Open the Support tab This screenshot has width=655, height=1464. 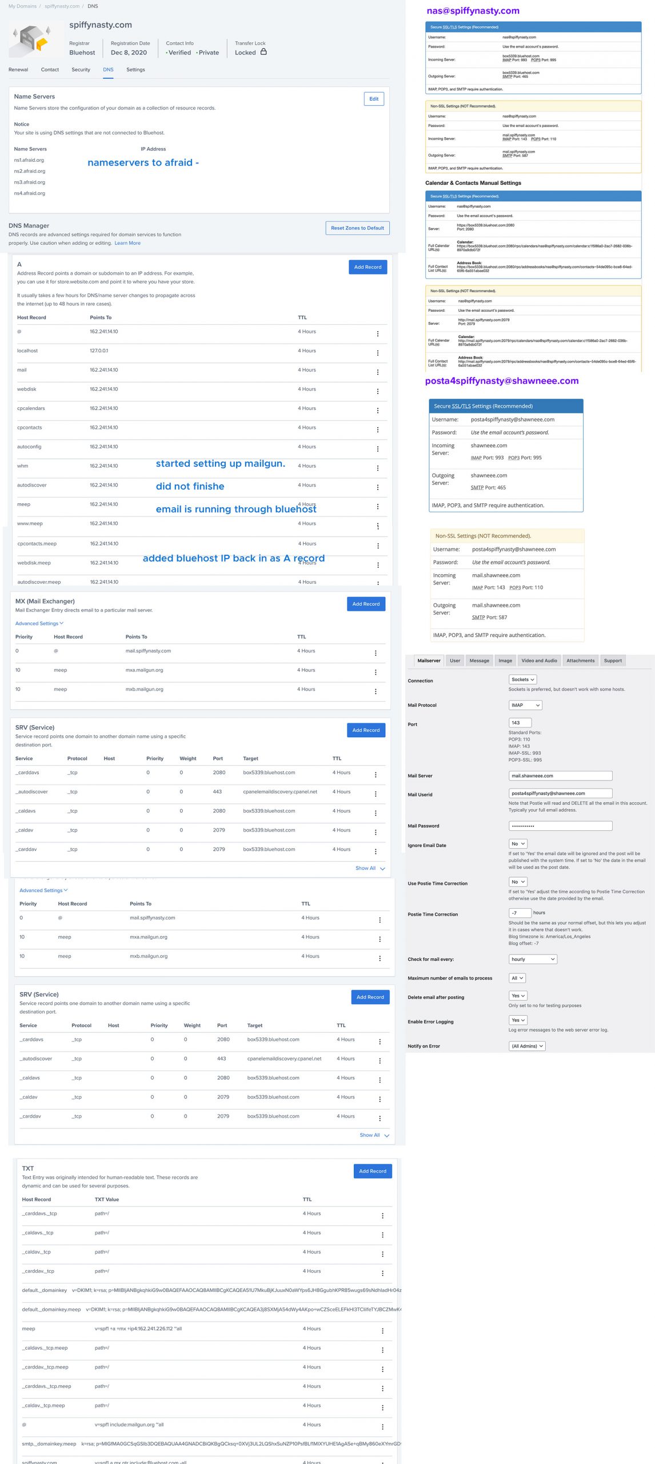coord(613,661)
